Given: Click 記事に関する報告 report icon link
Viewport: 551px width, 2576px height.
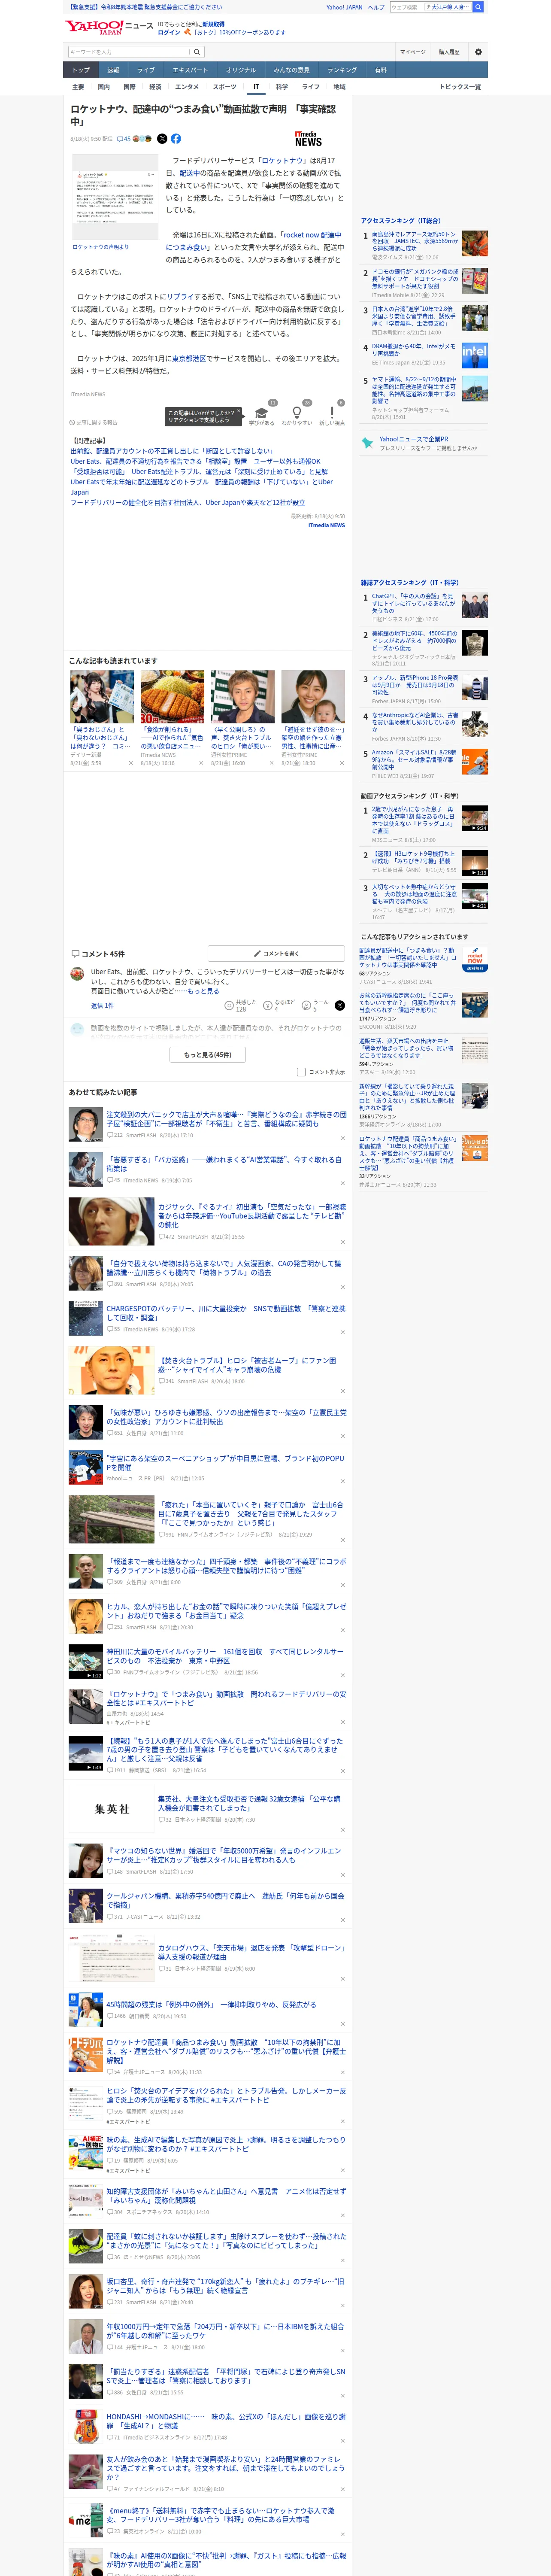Looking at the screenshot, I should click(x=94, y=422).
